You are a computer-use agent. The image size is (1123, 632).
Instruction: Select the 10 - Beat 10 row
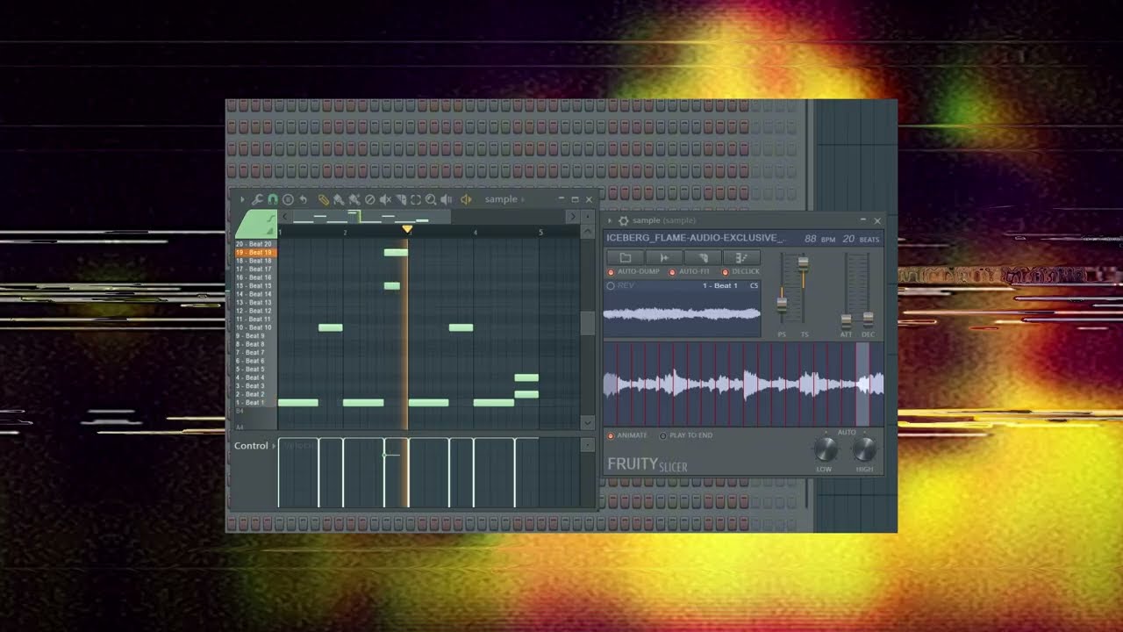(254, 327)
